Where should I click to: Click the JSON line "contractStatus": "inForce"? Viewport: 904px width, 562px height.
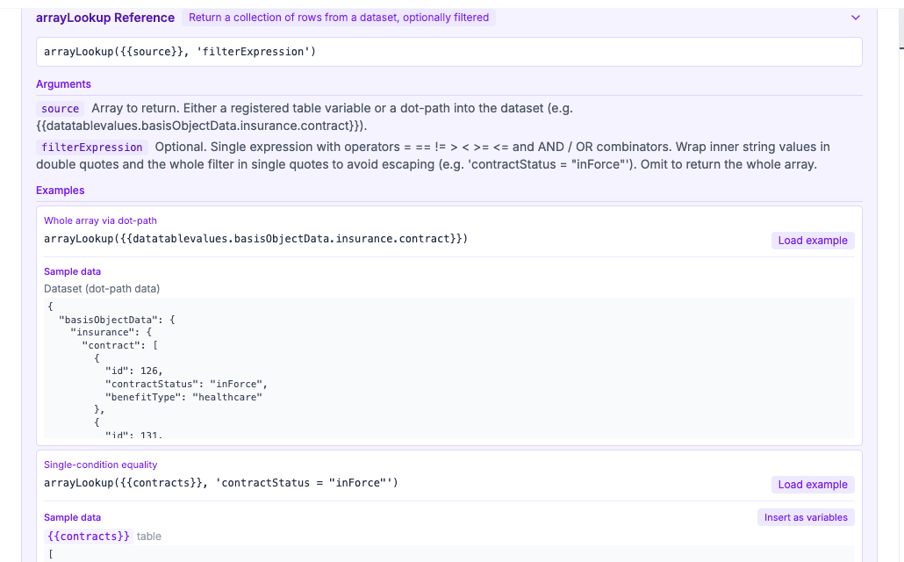[x=186, y=384]
